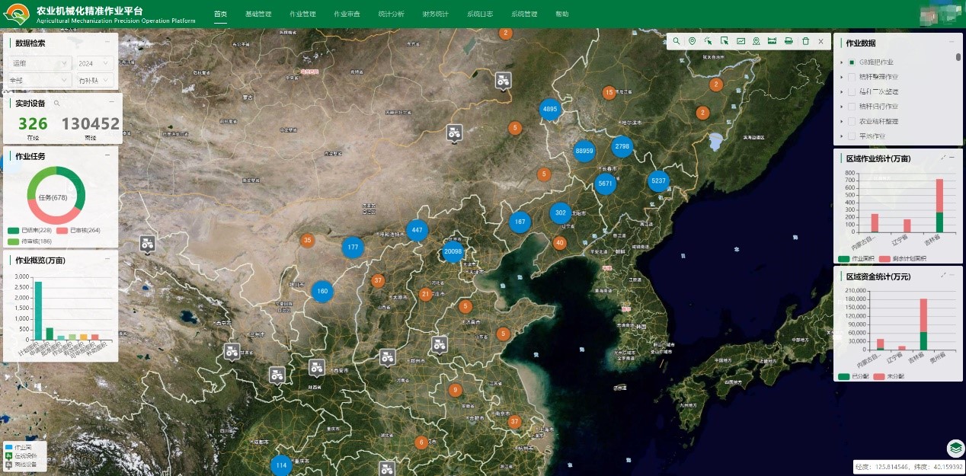Image resolution: width=966 pixels, height=476 pixels.
Task: Select the location pin tool
Action: pos(692,41)
